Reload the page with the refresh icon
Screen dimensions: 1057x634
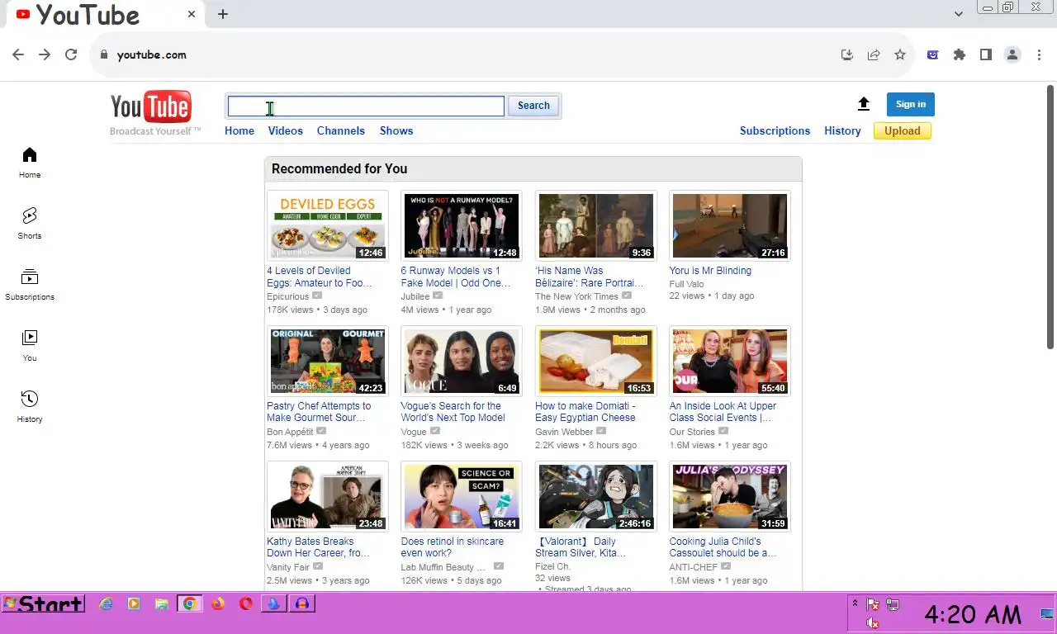71,54
